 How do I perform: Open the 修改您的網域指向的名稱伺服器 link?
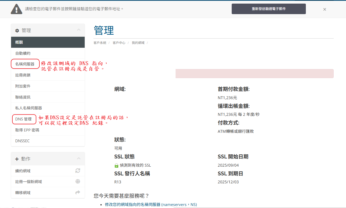point(132,204)
